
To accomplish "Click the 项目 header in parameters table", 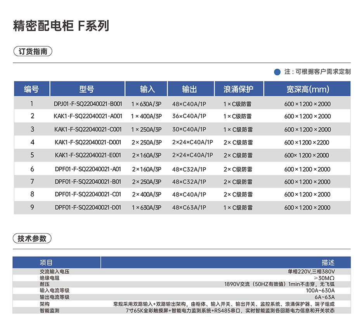I will [x=46, y=263].
